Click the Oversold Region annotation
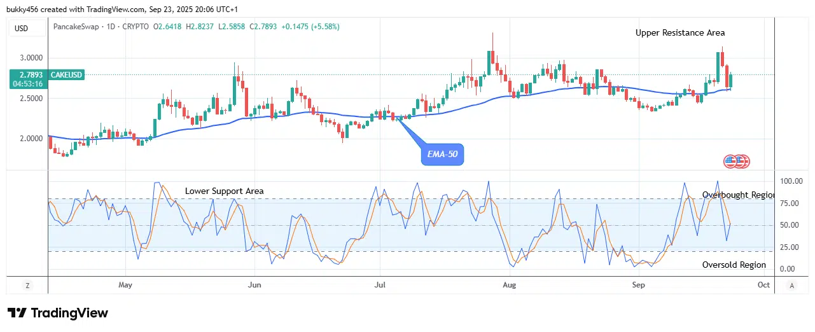Image resolution: width=815 pixels, height=332 pixels. [x=734, y=265]
